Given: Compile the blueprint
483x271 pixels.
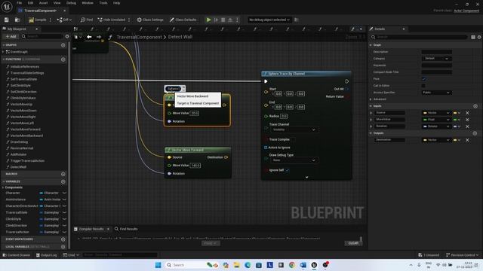Looking at the screenshot, I should pos(38,20).
